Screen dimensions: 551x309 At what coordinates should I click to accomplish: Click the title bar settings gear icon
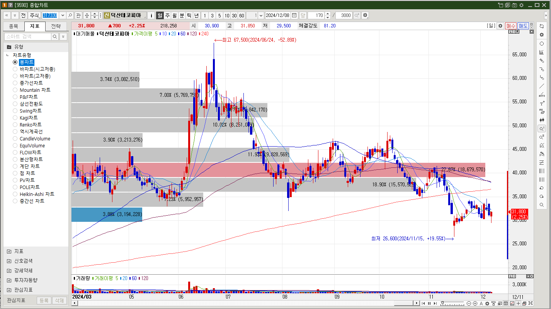tap(521, 5)
